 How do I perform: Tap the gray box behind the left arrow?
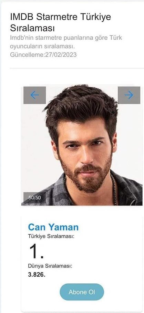click(x=35, y=95)
